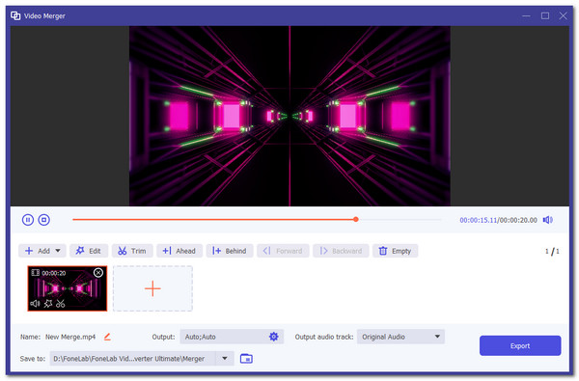Click the clip's edit star icon
This screenshot has height=381, width=579.
click(x=48, y=304)
